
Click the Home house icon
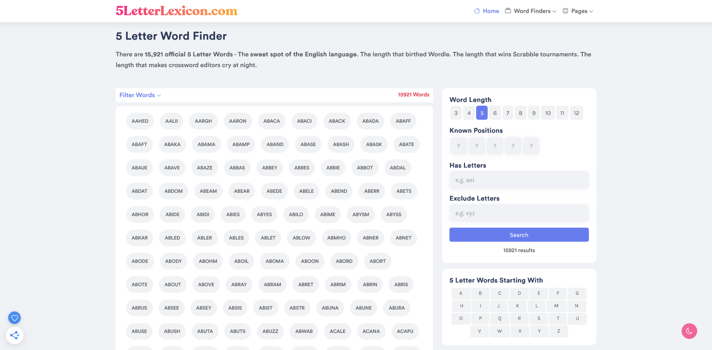point(477,11)
